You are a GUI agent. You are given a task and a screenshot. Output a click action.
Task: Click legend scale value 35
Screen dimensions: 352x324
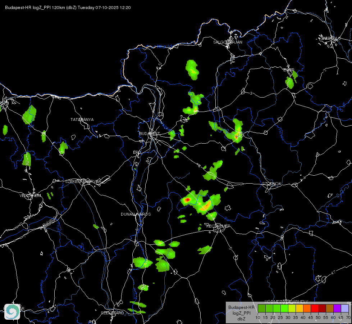click(296, 318)
